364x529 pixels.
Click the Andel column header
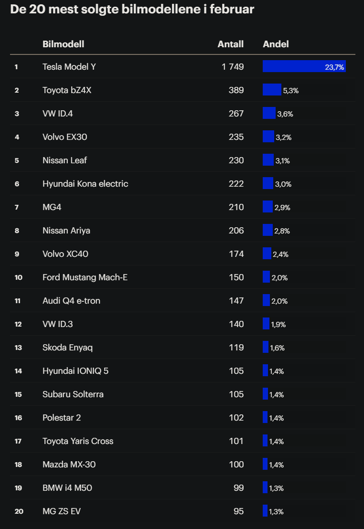[276, 44]
